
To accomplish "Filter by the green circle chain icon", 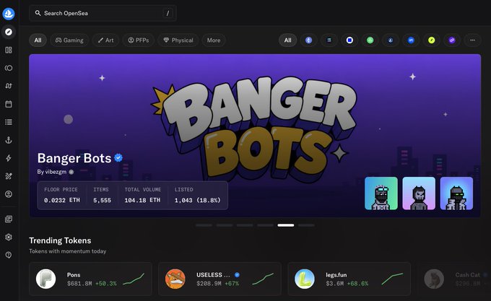I will (x=370, y=40).
